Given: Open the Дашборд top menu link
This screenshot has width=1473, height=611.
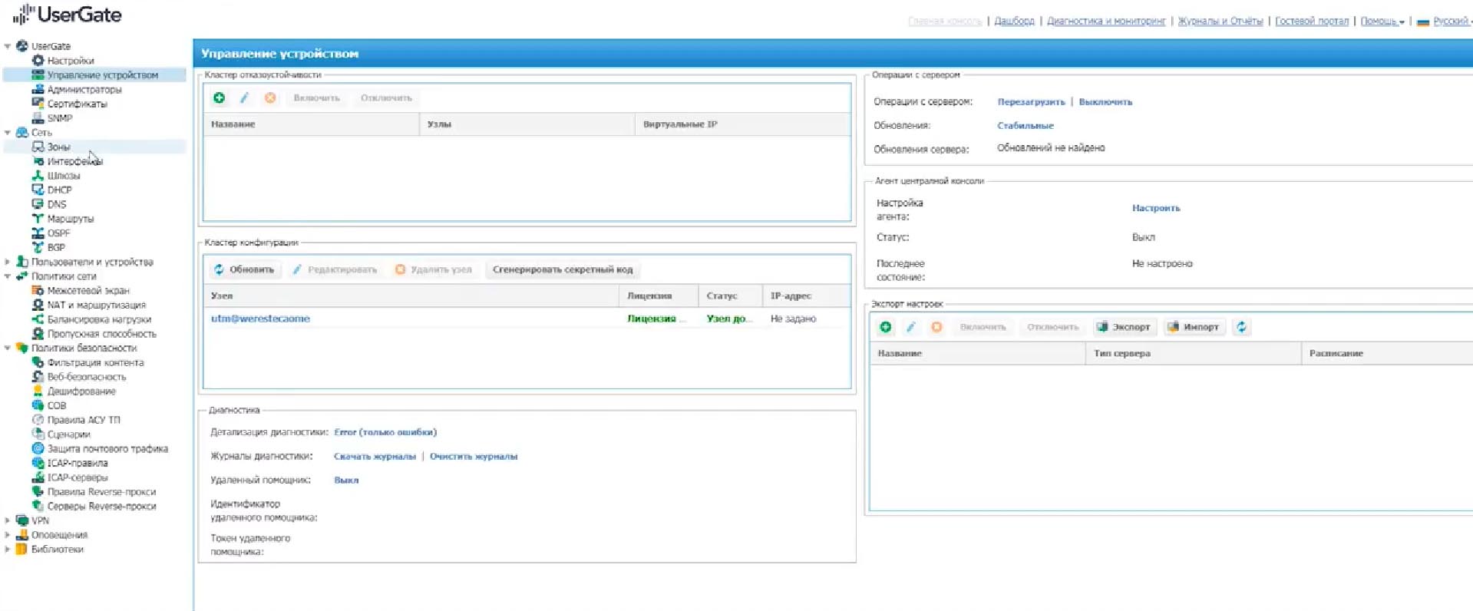Looking at the screenshot, I should tap(1014, 21).
